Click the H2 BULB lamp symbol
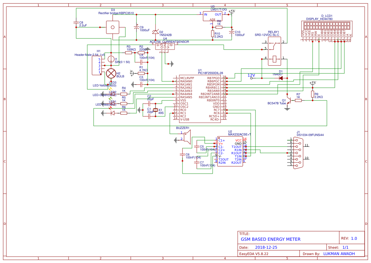 tap(111, 73)
